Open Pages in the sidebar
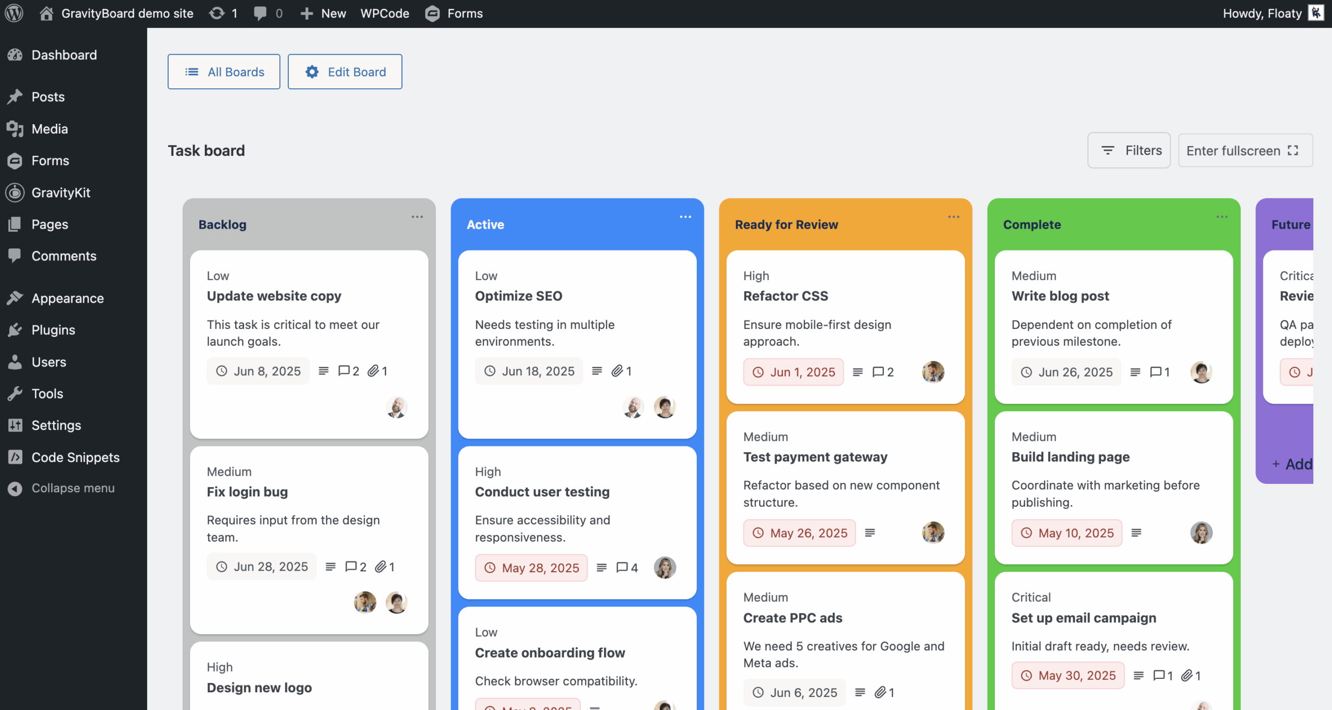 click(49, 224)
